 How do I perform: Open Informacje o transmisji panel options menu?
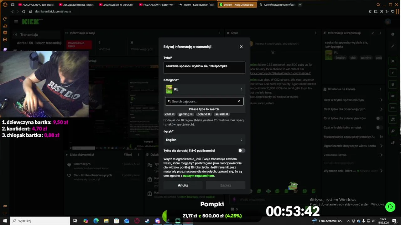(x=380, y=33)
